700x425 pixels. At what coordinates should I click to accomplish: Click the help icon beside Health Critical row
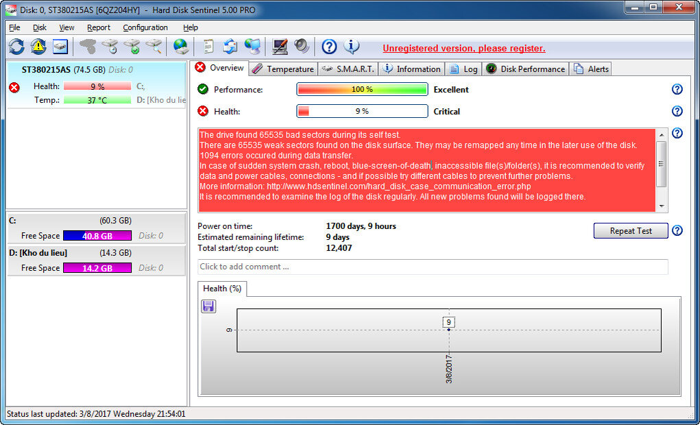pos(677,111)
